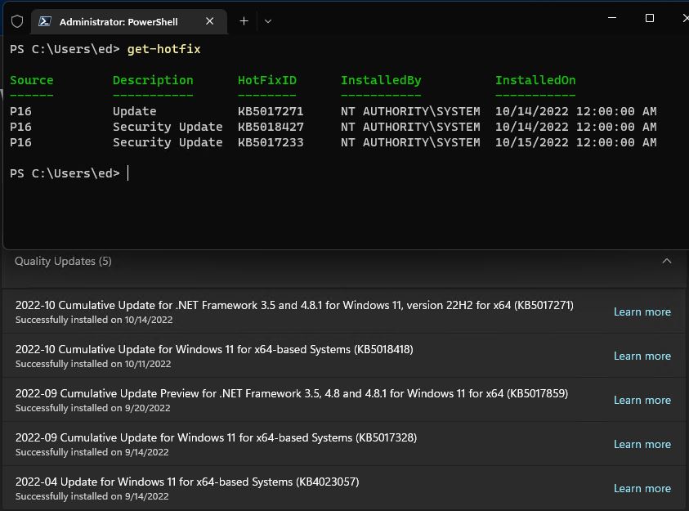Viewport: 689px width, 511px height.
Task: Open Learn more for KB5017271 update
Action: (x=642, y=312)
